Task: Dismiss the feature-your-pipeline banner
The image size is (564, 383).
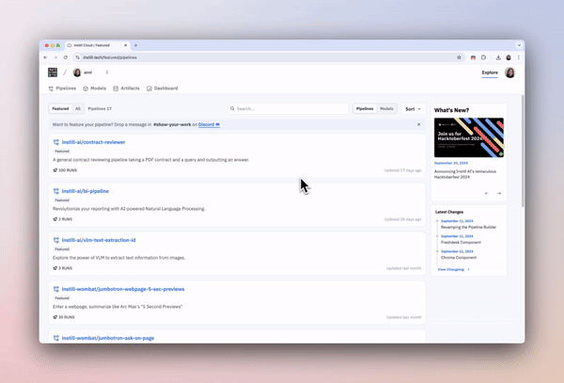Action: [x=418, y=124]
